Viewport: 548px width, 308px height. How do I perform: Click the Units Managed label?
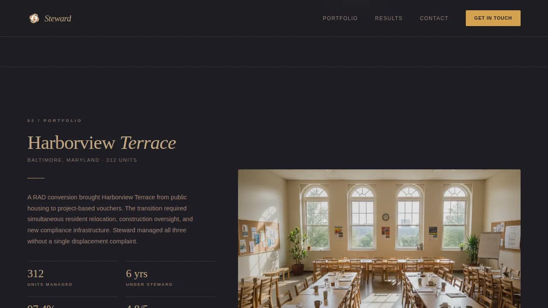[50, 284]
